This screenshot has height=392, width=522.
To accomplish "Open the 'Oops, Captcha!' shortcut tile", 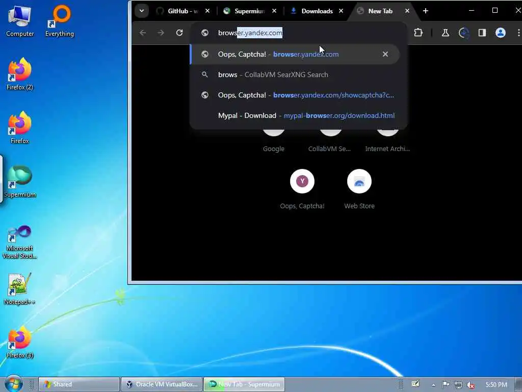I will 302,189.
